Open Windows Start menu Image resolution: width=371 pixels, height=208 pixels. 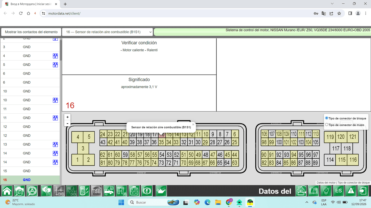click(x=121, y=202)
